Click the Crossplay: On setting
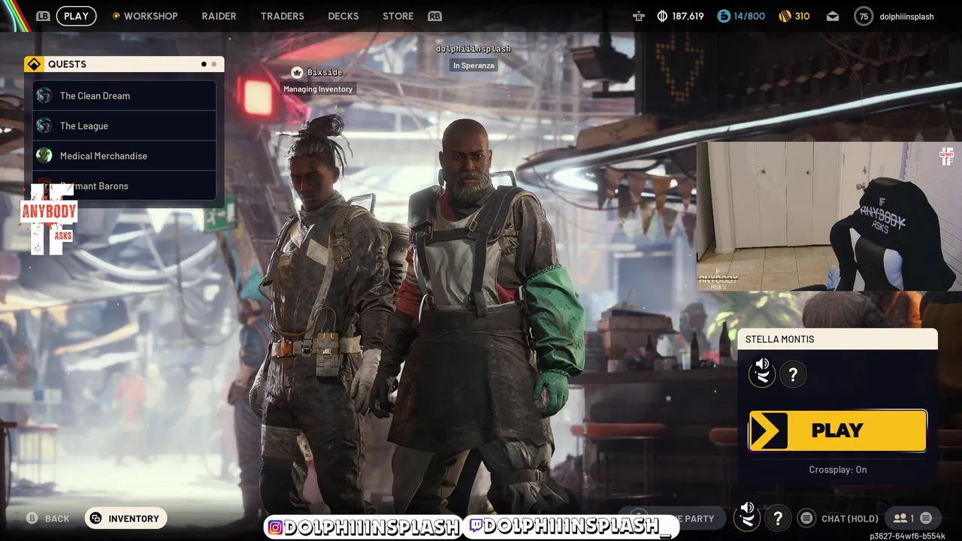Image resolution: width=962 pixels, height=541 pixels. coord(838,470)
